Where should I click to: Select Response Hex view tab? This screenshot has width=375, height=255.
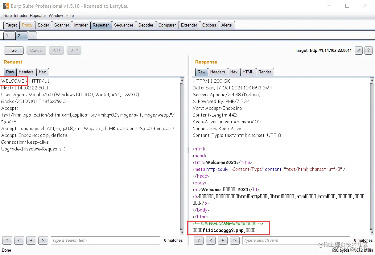234,72
